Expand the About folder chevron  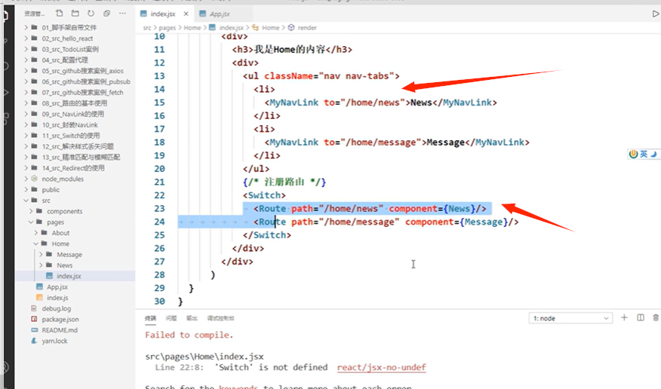click(x=36, y=233)
